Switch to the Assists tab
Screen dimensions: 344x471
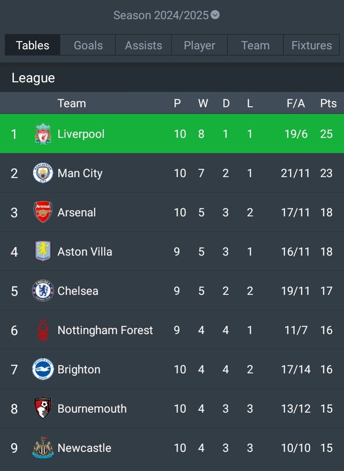pyautogui.click(x=143, y=45)
